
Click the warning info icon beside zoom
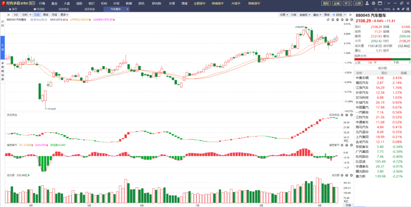point(376,9)
